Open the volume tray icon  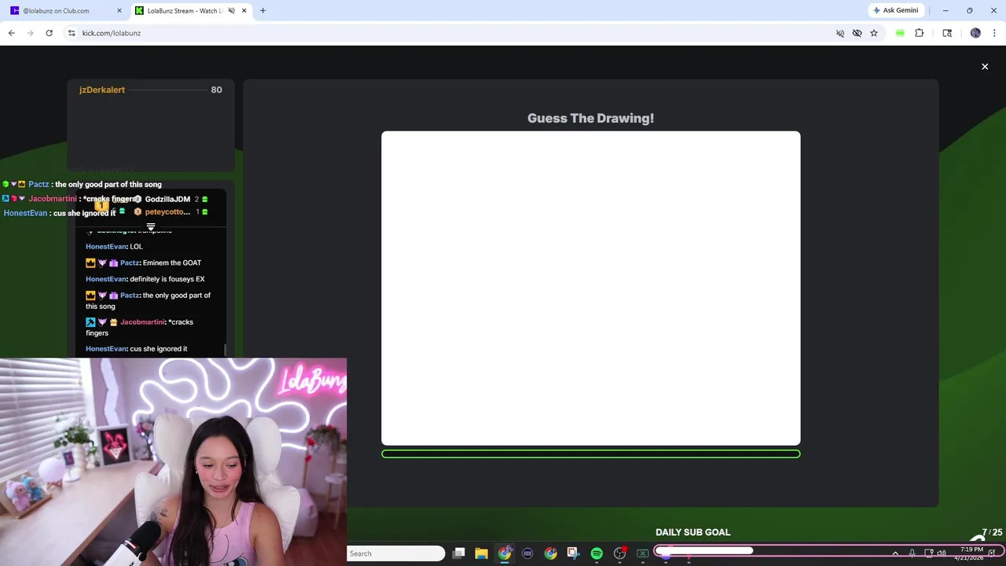click(942, 553)
